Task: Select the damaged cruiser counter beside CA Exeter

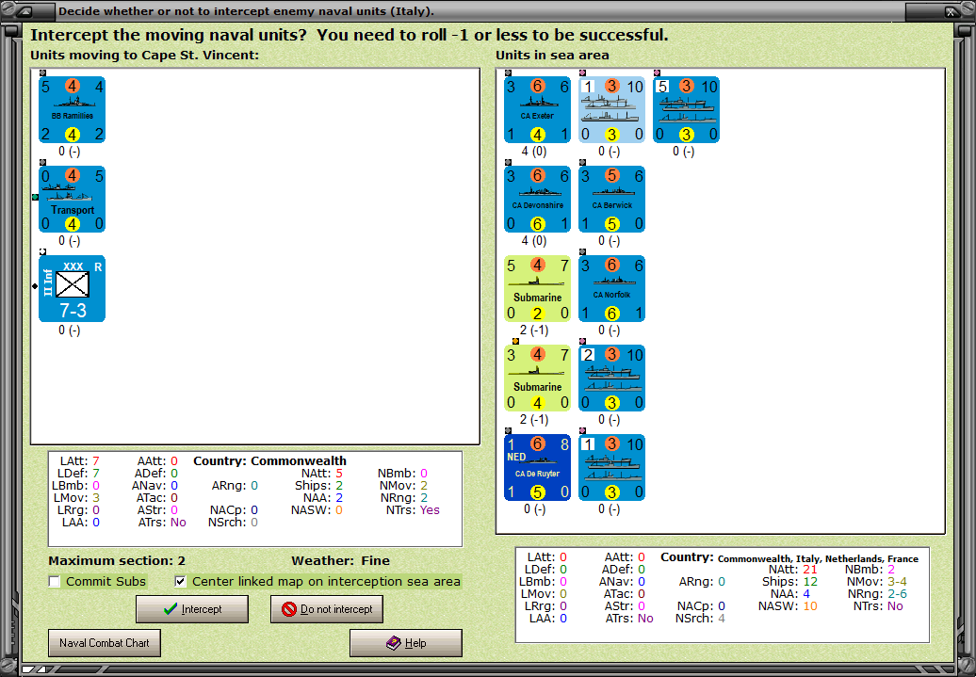Action: point(611,110)
